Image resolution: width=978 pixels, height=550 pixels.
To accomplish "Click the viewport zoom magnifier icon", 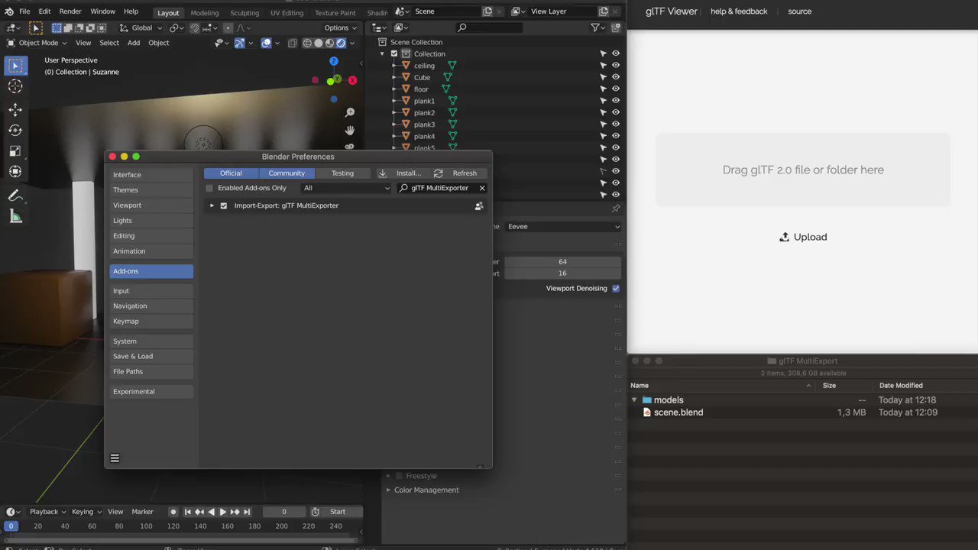I will coord(349,111).
